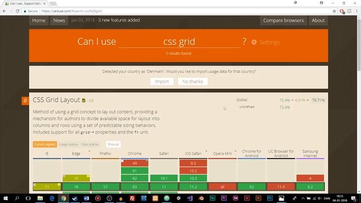Click into the css grid search field
The height and width of the screenshot is (203, 361).
pyautogui.click(x=179, y=42)
